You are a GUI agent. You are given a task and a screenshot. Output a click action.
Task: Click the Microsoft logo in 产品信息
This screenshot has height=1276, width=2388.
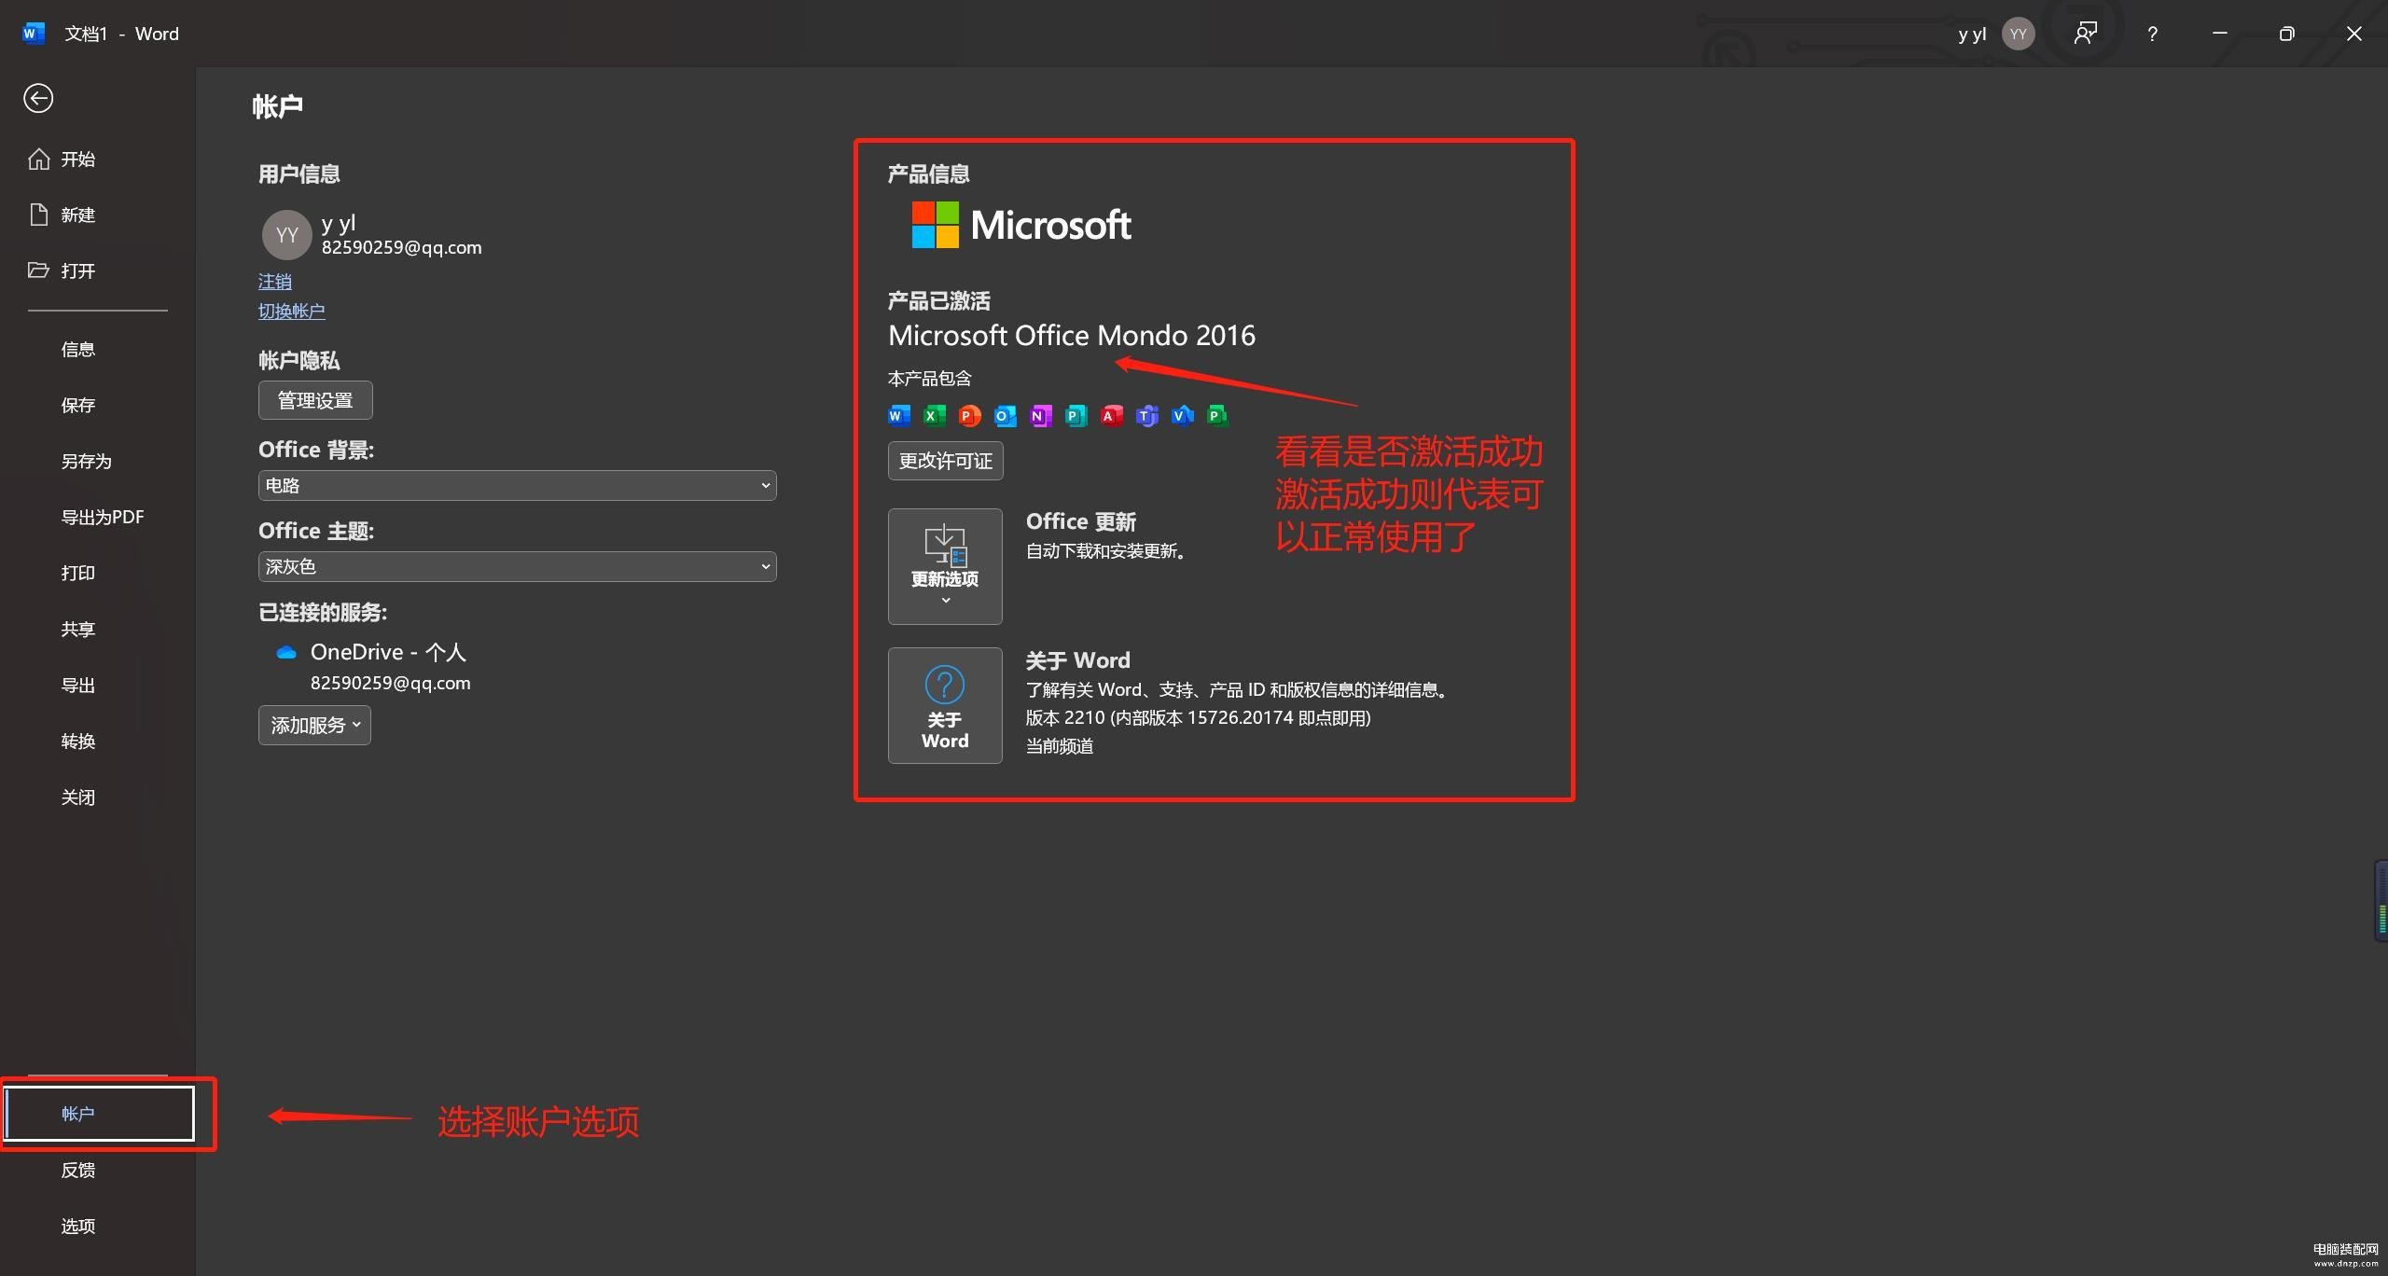pyautogui.click(x=1021, y=225)
